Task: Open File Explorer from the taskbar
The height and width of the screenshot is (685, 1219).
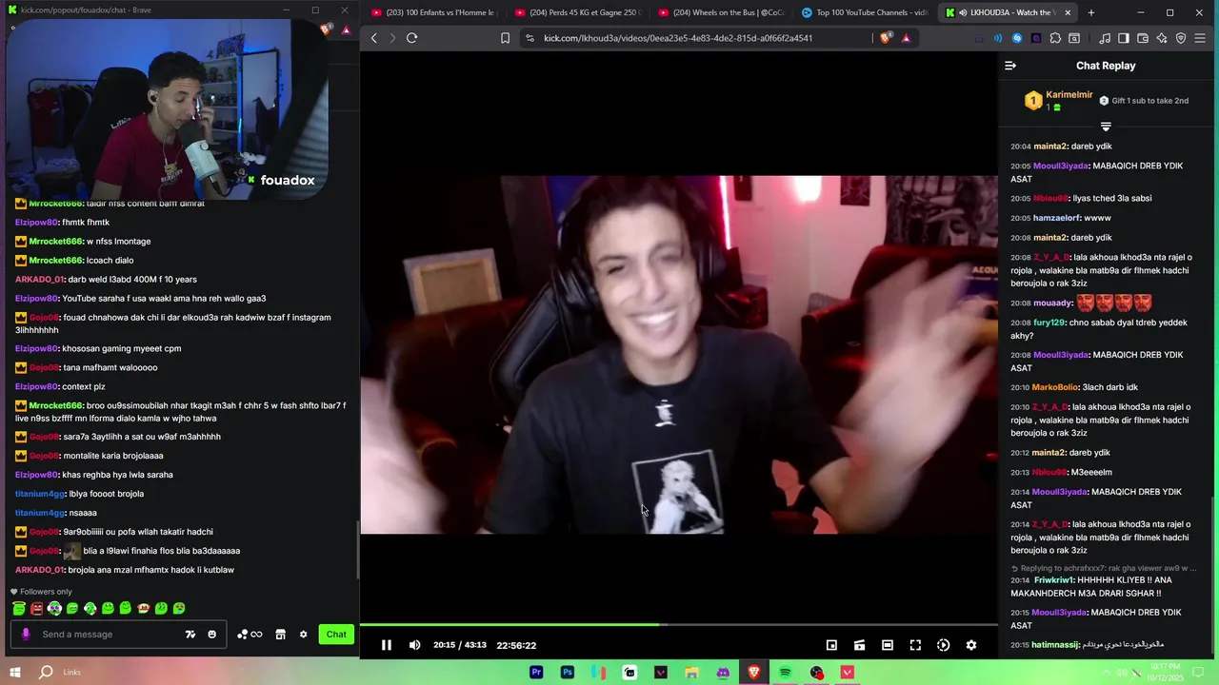Action: click(691, 673)
